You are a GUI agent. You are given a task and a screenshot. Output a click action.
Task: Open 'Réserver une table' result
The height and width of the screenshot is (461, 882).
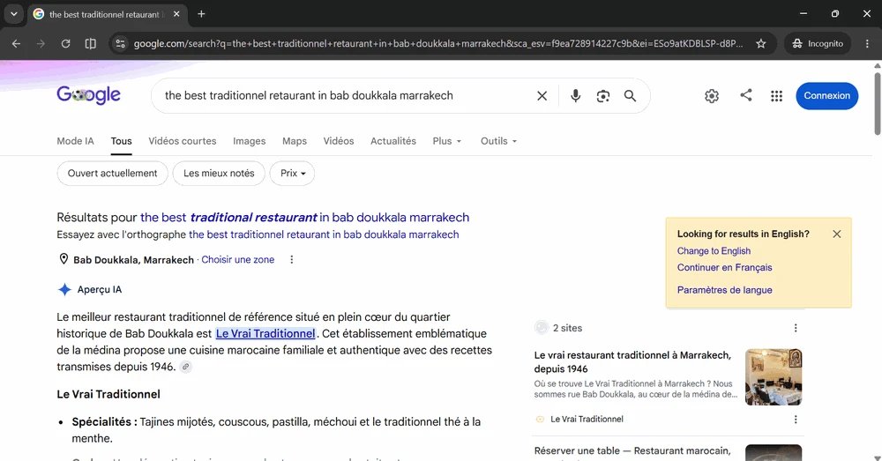point(632,451)
